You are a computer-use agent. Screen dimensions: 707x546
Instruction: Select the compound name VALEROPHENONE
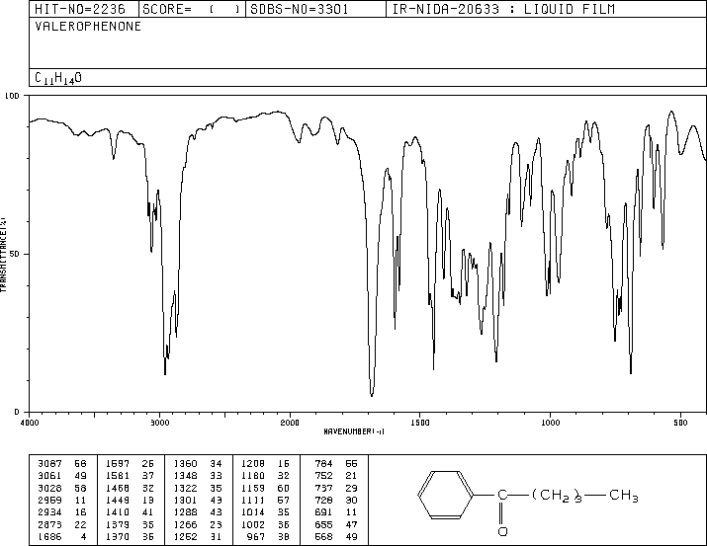tap(88, 27)
